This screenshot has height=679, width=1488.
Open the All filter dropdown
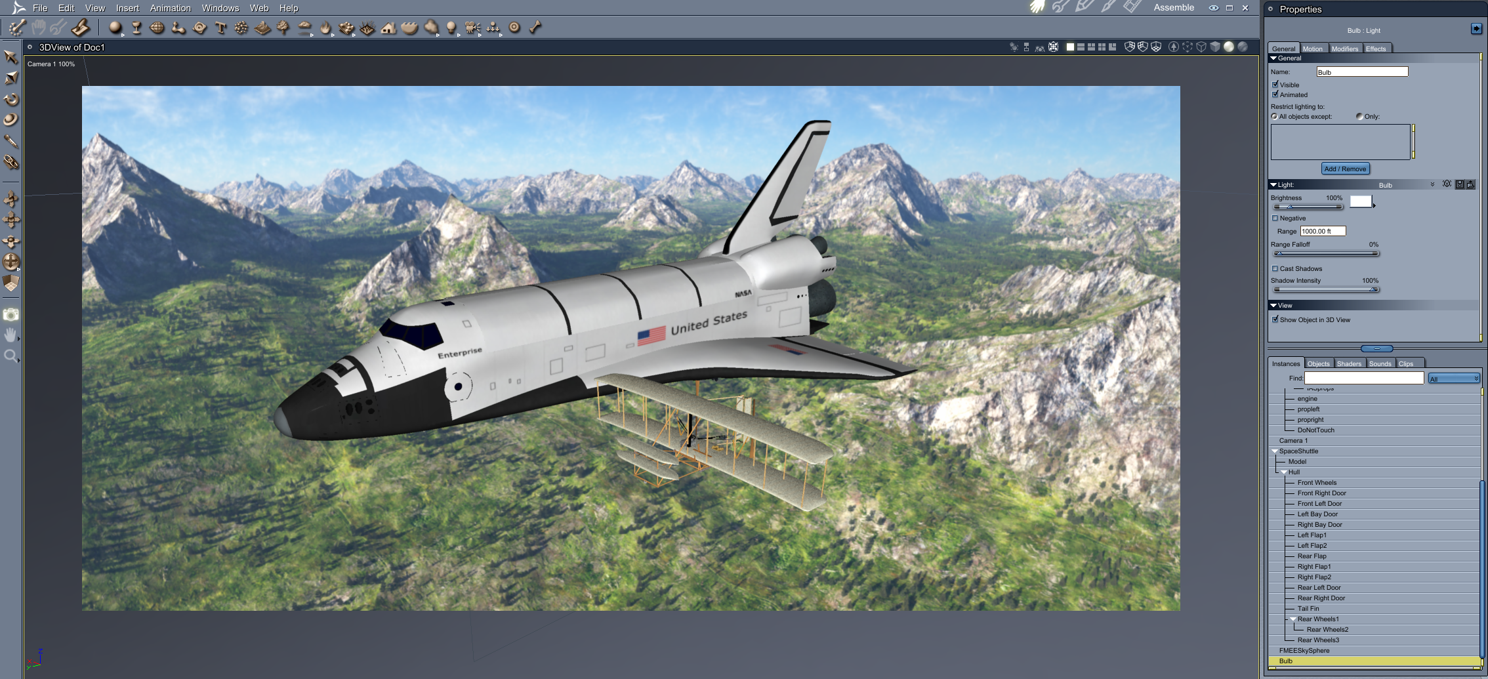coord(1454,379)
